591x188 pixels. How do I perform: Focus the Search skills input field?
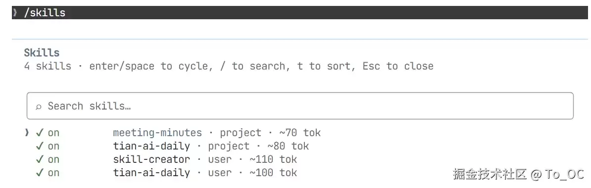click(300, 106)
